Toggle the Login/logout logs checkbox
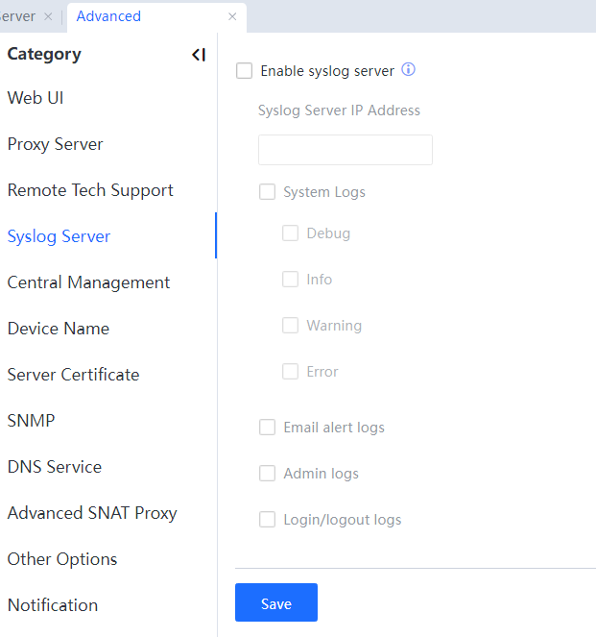This screenshot has height=637, width=596. (268, 520)
